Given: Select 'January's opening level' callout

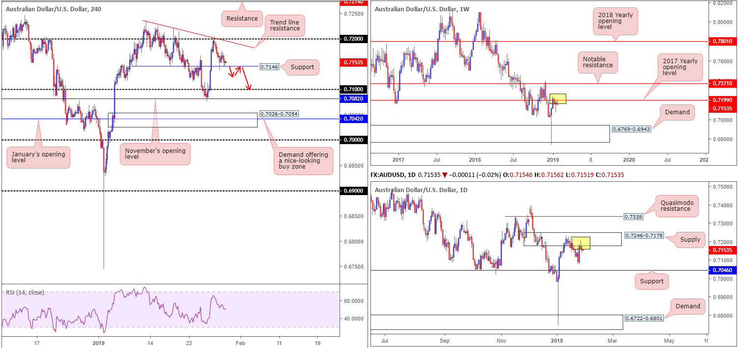Looking at the screenshot, I should point(39,158).
